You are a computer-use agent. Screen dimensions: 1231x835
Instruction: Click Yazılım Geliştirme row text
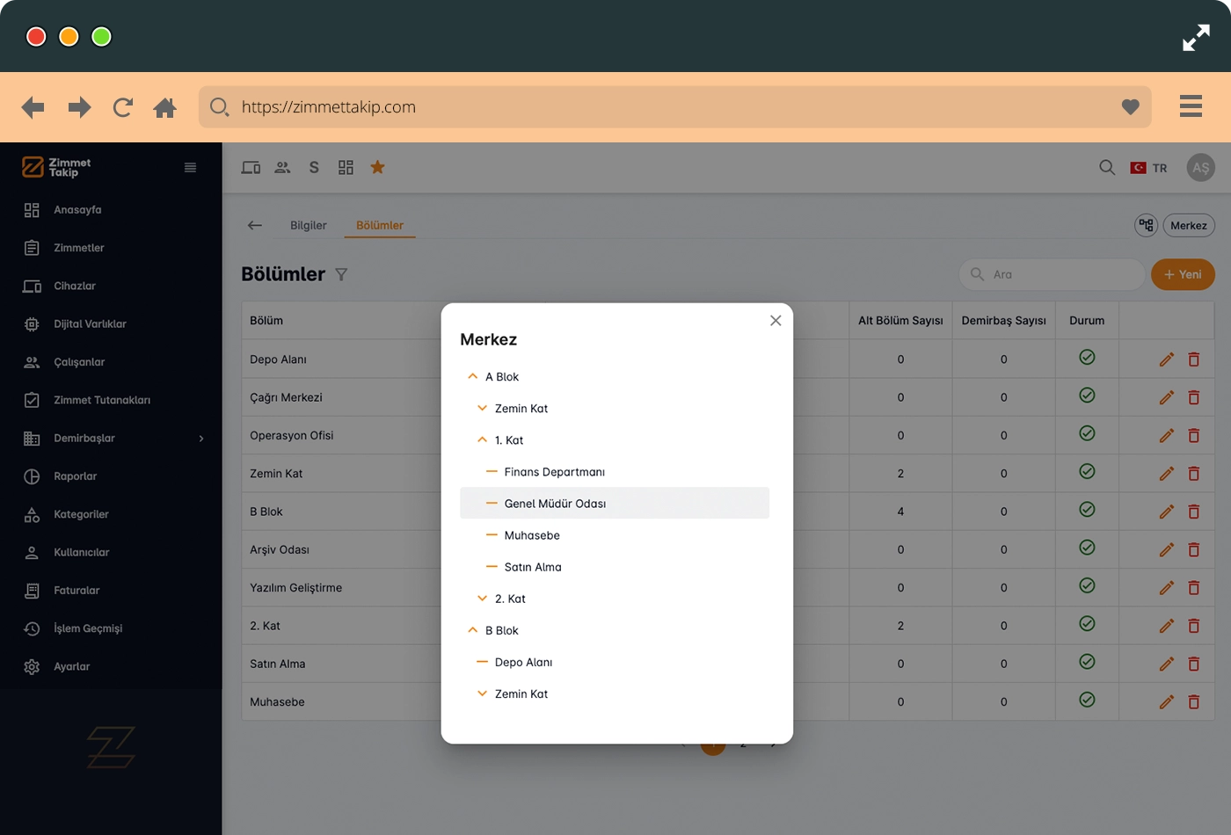(295, 588)
